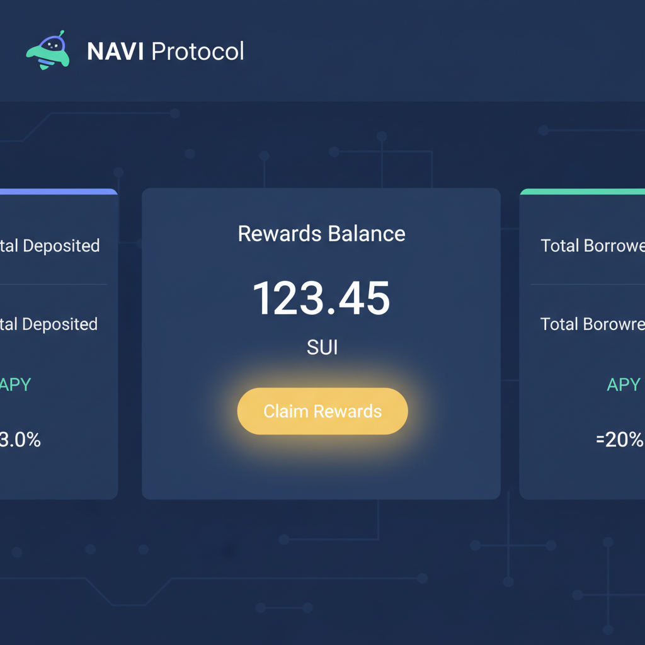Click the 123.45 rewards amount

322,299
